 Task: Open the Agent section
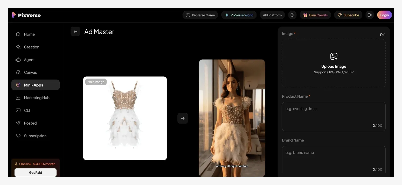click(36, 60)
